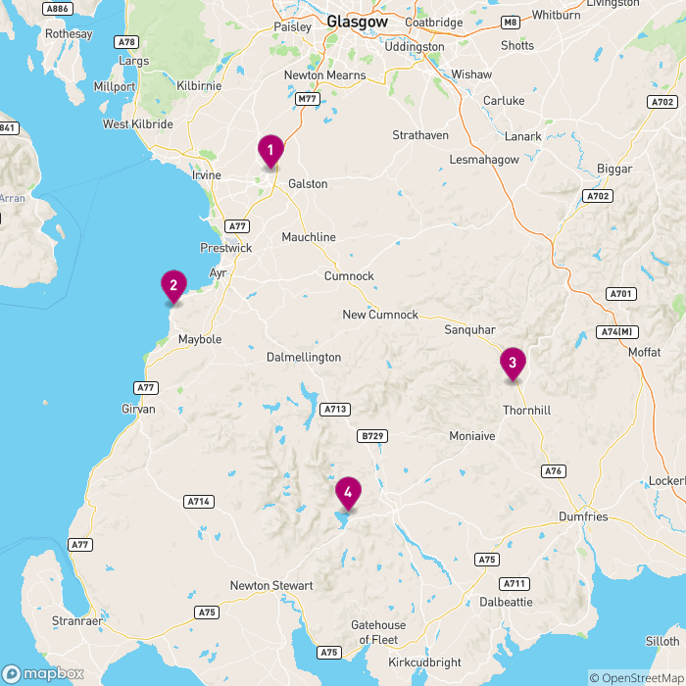686x686 pixels.
Task: Click the Dumfries town label
Action: point(583,516)
